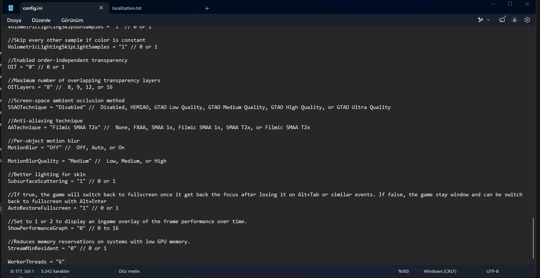
Task: Open the Düzenle menu
Action: tap(41, 20)
